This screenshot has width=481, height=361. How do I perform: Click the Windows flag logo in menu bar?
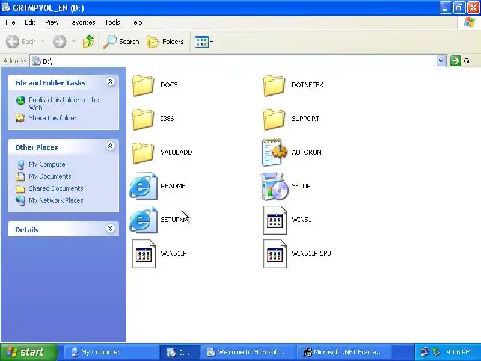[x=470, y=22]
